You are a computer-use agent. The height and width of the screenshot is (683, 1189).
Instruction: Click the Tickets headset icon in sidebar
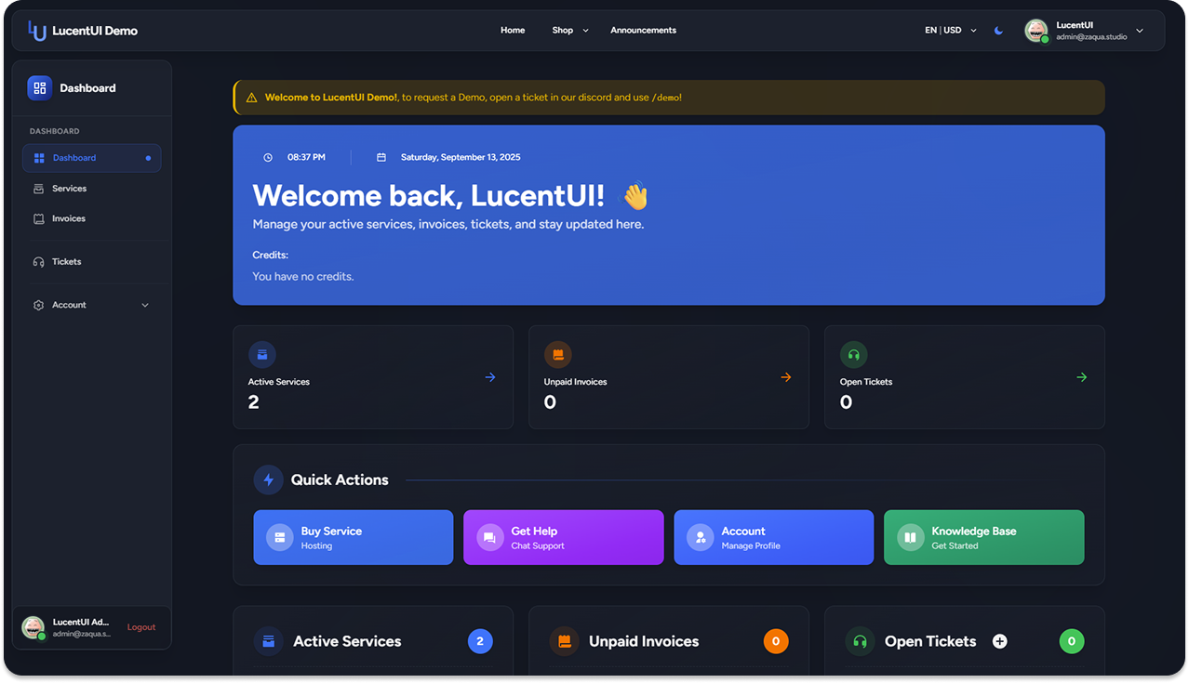click(x=38, y=261)
